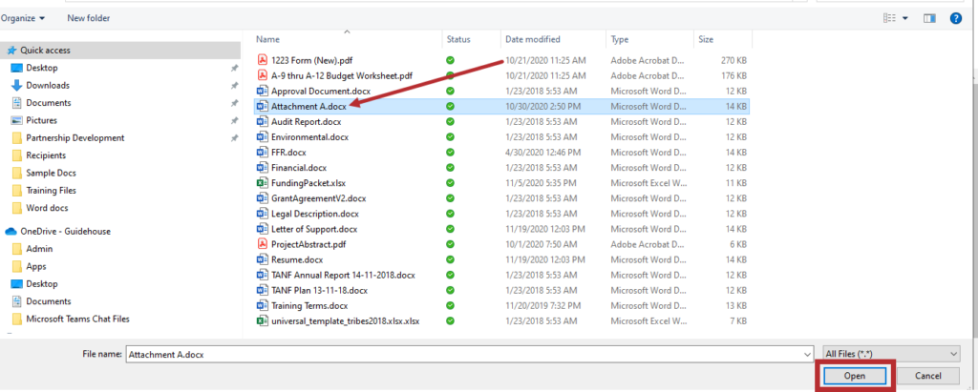The width and height of the screenshot is (978, 392).
Task: Expand the File name history dropdown arrow
Action: point(808,353)
